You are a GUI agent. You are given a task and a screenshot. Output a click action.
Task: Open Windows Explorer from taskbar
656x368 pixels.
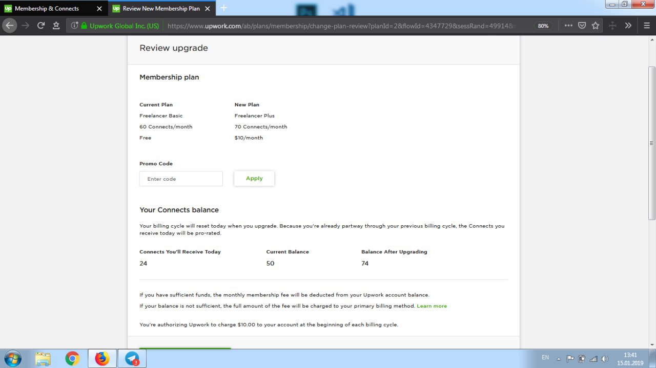coord(43,359)
